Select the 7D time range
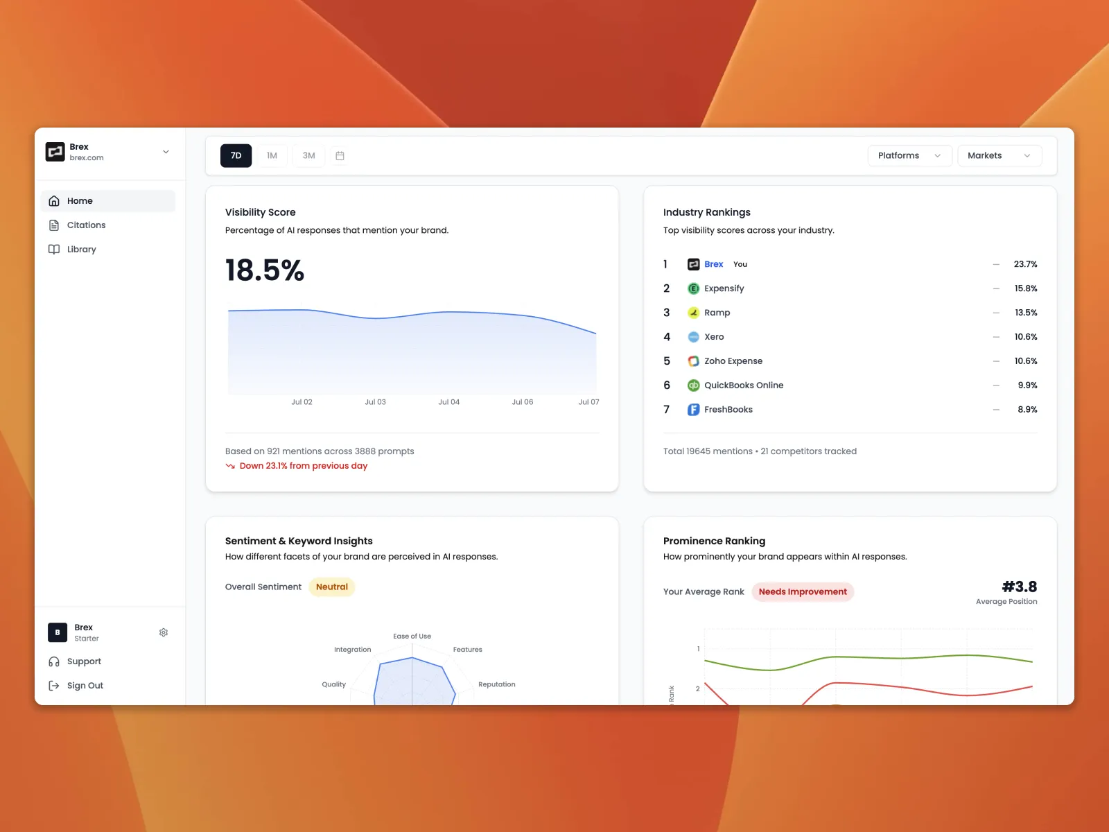 236,156
